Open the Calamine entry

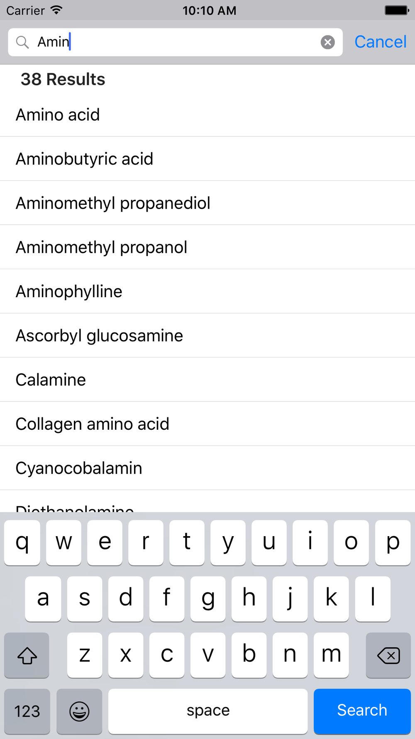[x=207, y=380]
